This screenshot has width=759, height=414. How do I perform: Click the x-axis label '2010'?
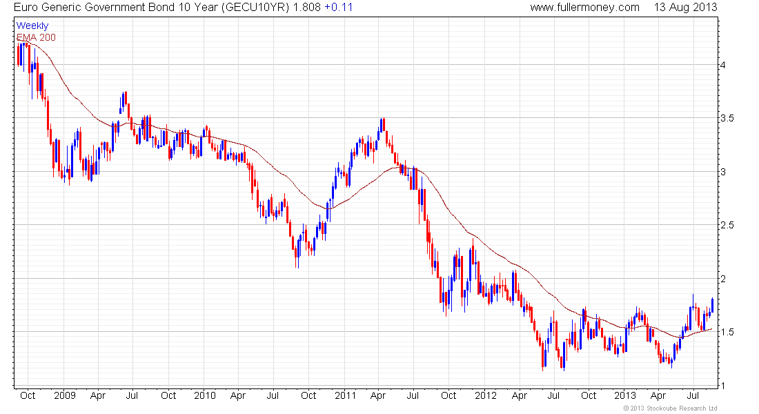pyautogui.click(x=205, y=395)
